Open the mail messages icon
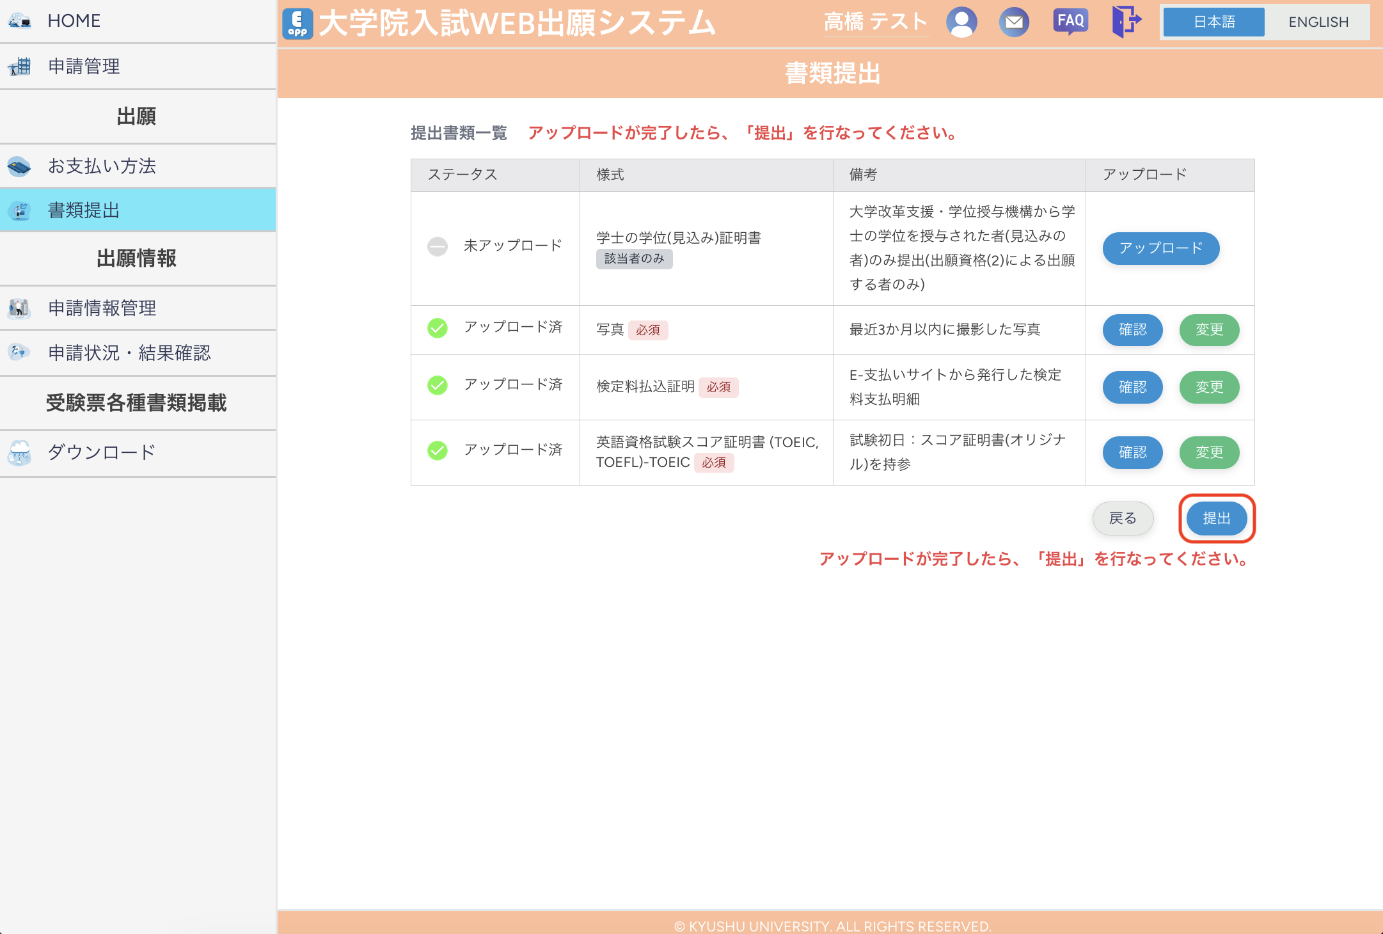Viewport: 1383px width, 934px height. (1014, 22)
